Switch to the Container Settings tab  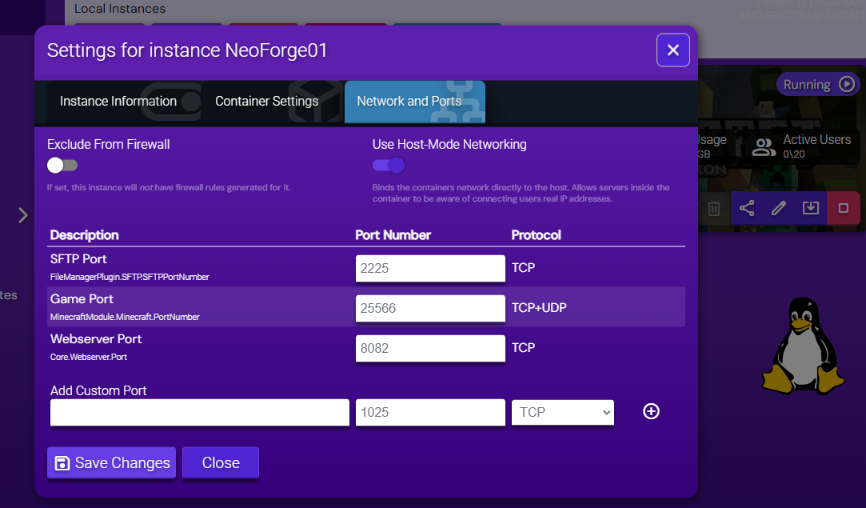click(x=266, y=101)
